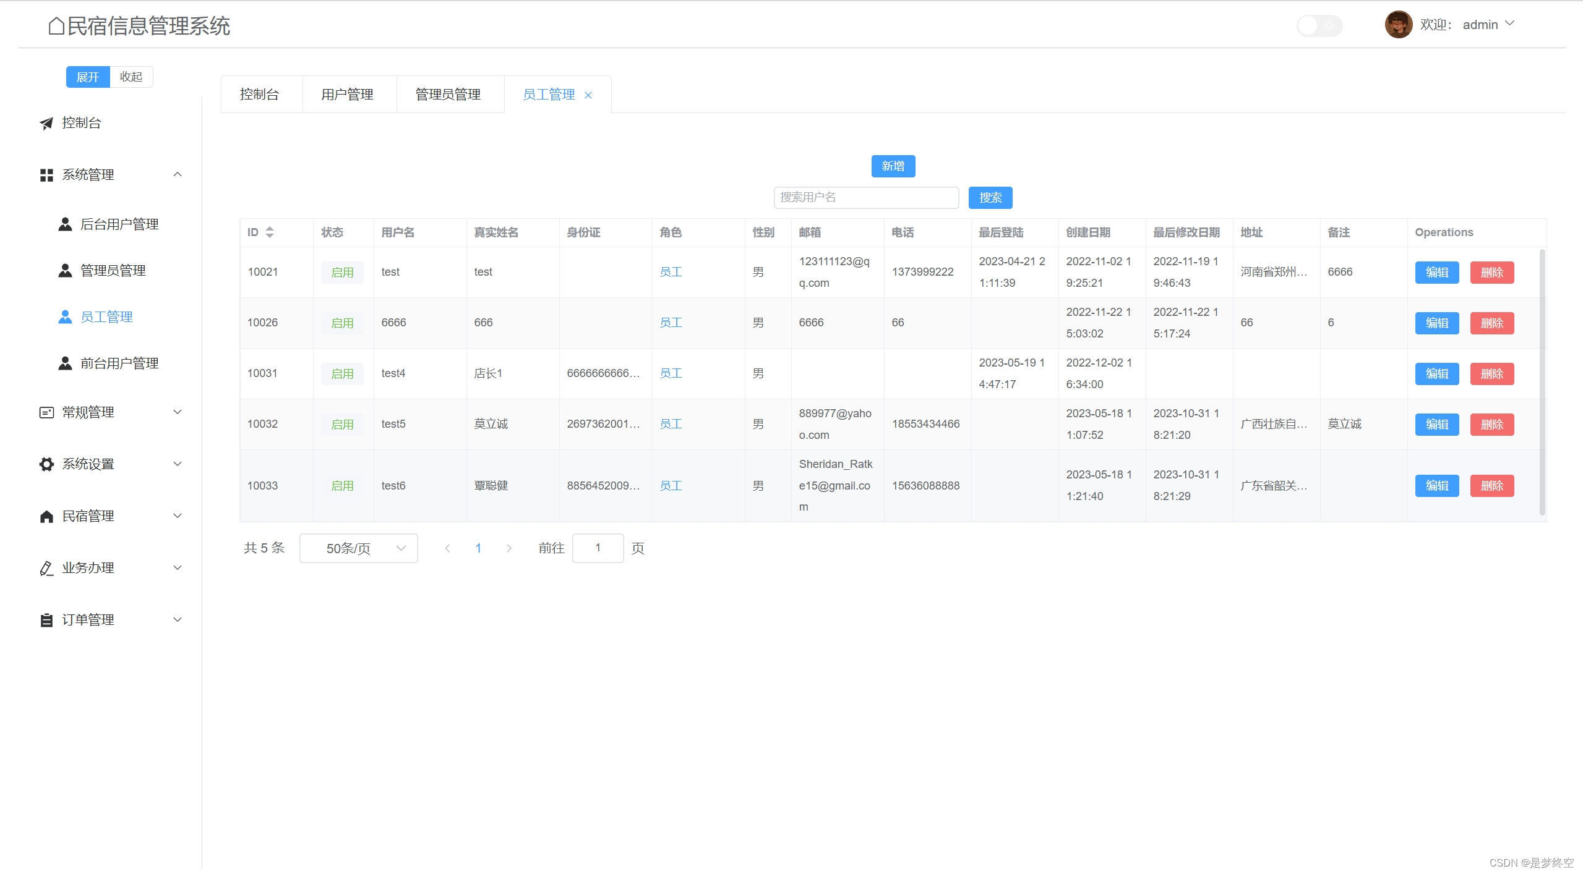
Task: Edit the row for user 6666
Action: point(1437,323)
